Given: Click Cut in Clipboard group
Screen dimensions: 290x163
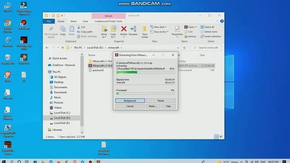Looking at the screenshot, I should click(x=81, y=27).
